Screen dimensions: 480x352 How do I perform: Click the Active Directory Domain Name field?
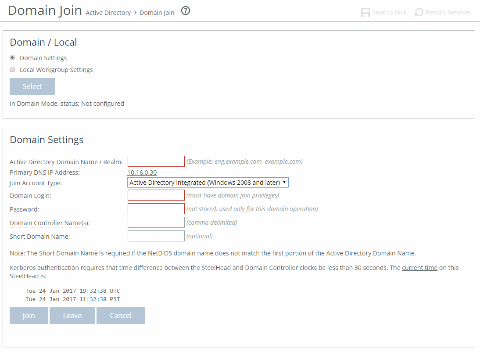156,161
